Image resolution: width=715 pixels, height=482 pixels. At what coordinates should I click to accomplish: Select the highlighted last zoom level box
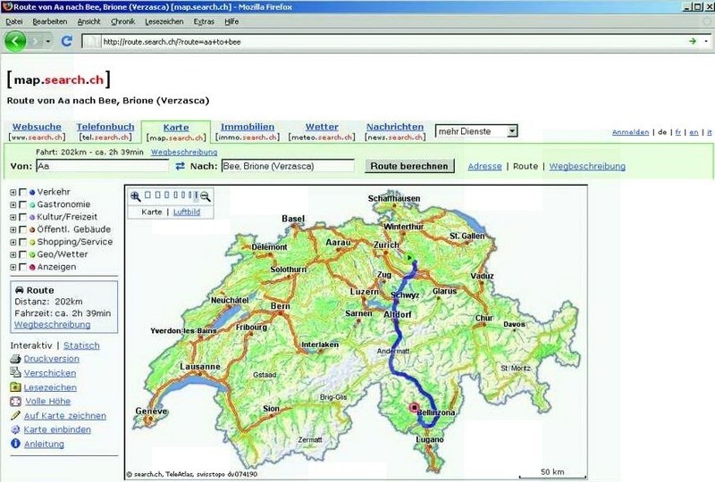click(197, 195)
